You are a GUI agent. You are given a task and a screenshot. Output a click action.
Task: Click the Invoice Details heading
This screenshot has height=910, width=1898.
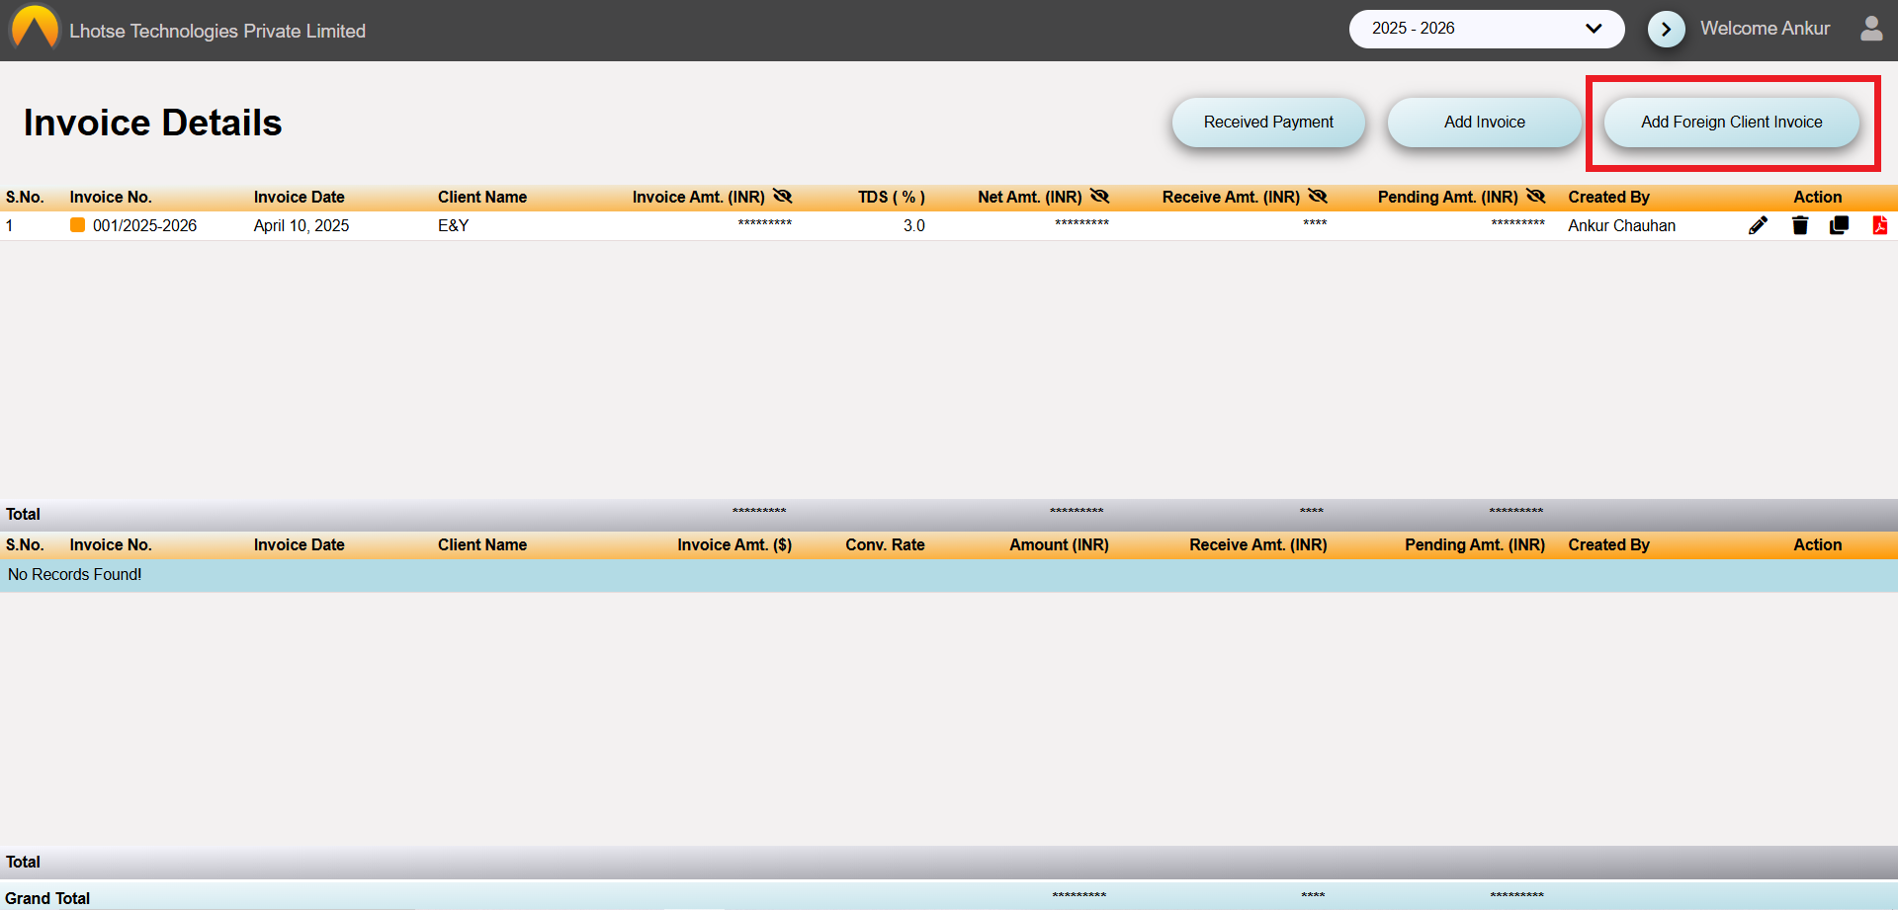click(153, 123)
